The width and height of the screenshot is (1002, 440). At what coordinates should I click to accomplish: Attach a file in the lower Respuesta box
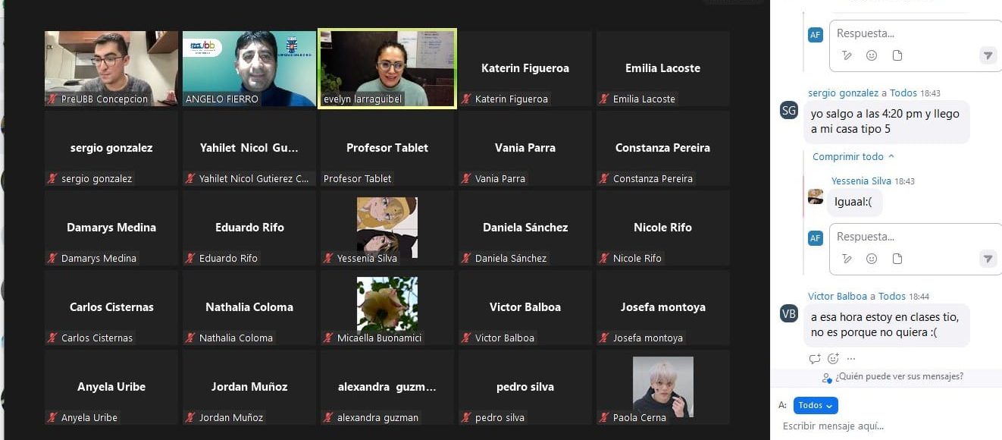[x=897, y=259]
